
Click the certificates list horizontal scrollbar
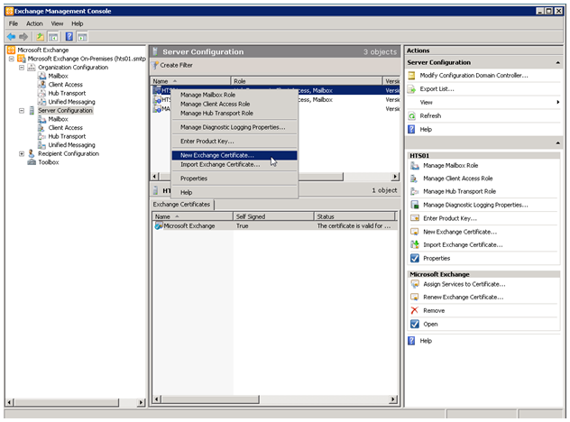point(275,399)
